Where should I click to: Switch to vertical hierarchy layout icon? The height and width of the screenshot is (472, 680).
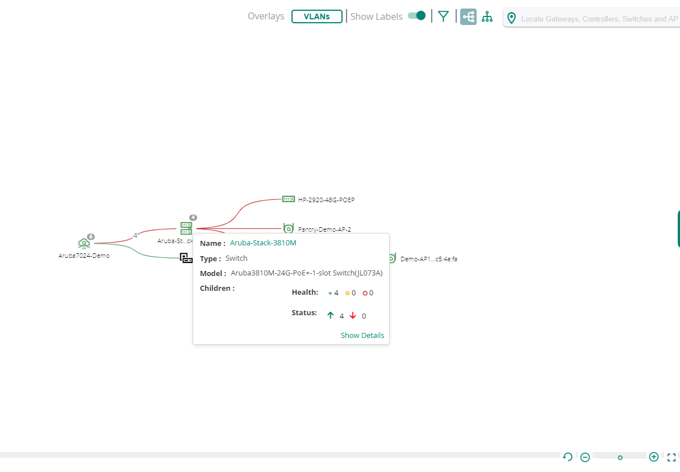pos(487,17)
